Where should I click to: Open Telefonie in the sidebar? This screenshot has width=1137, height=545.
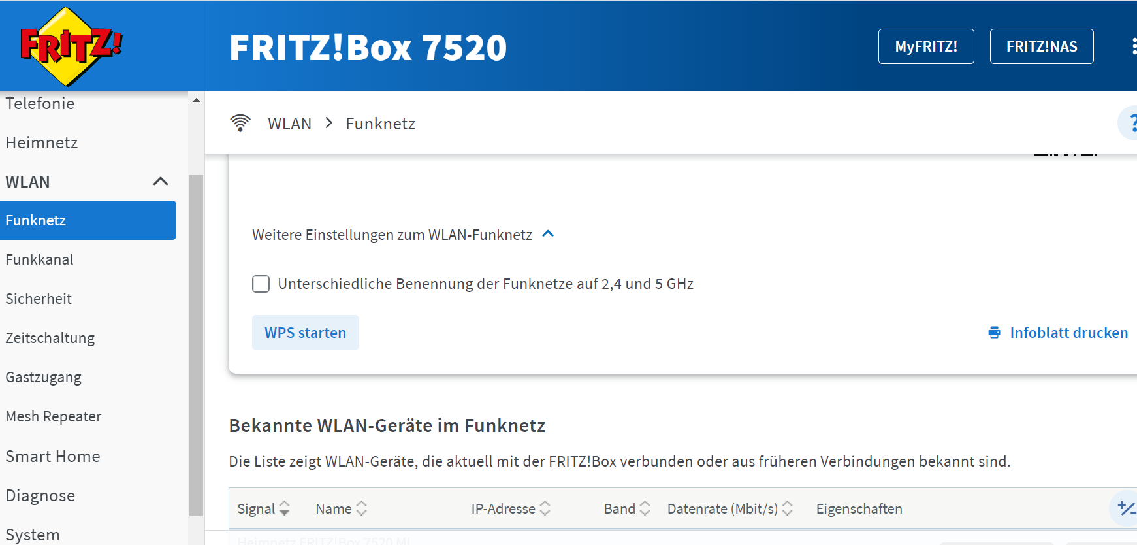point(40,103)
